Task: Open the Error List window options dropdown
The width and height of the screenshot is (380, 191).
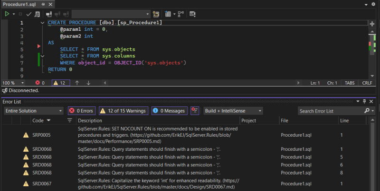Action: (x=358, y=102)
